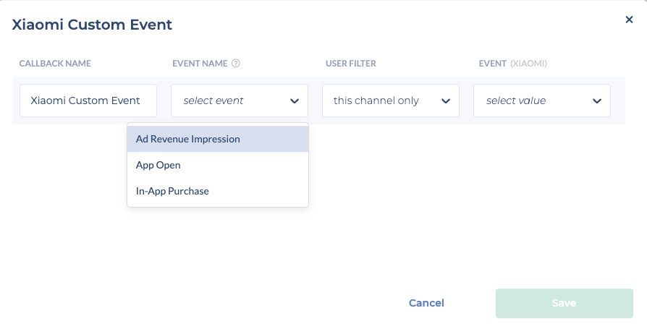This screenshot has height=329, width=647.
Task: Close the Xiaomi Custom Event dialog
Action: pyautogui.click(x=629, y=20)
